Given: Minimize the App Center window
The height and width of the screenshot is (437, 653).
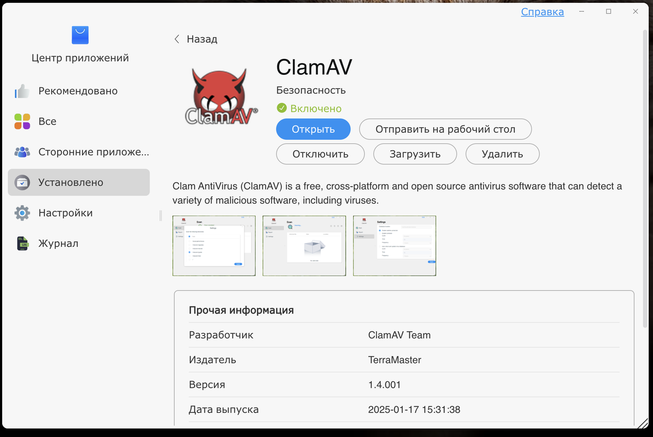Looking at the screenshot, I should point(581,11).
